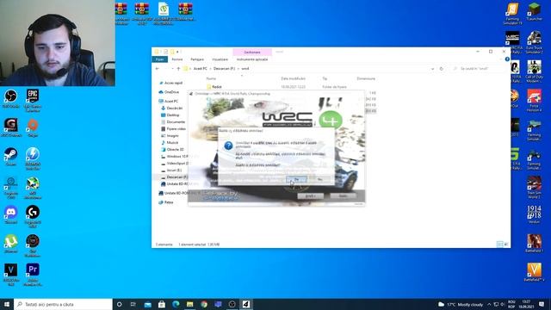Click Acest PC in the address breadcrumb

coord(200,69)
